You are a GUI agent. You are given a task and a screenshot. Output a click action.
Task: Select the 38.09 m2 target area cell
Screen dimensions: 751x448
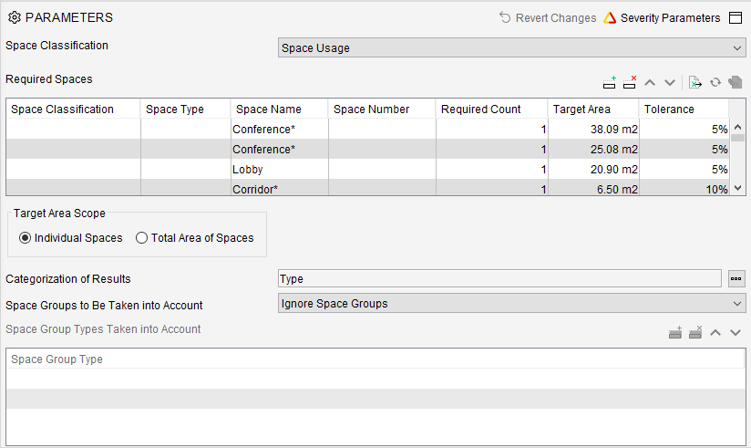593,129
